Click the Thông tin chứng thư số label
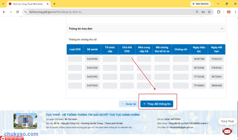238x140 pixels. click(x=83, y=39)
